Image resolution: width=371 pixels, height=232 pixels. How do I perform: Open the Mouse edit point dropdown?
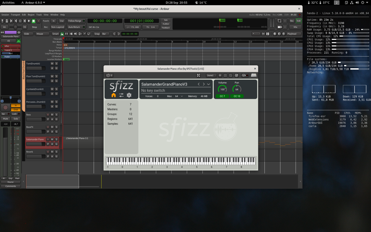[42, 34]
